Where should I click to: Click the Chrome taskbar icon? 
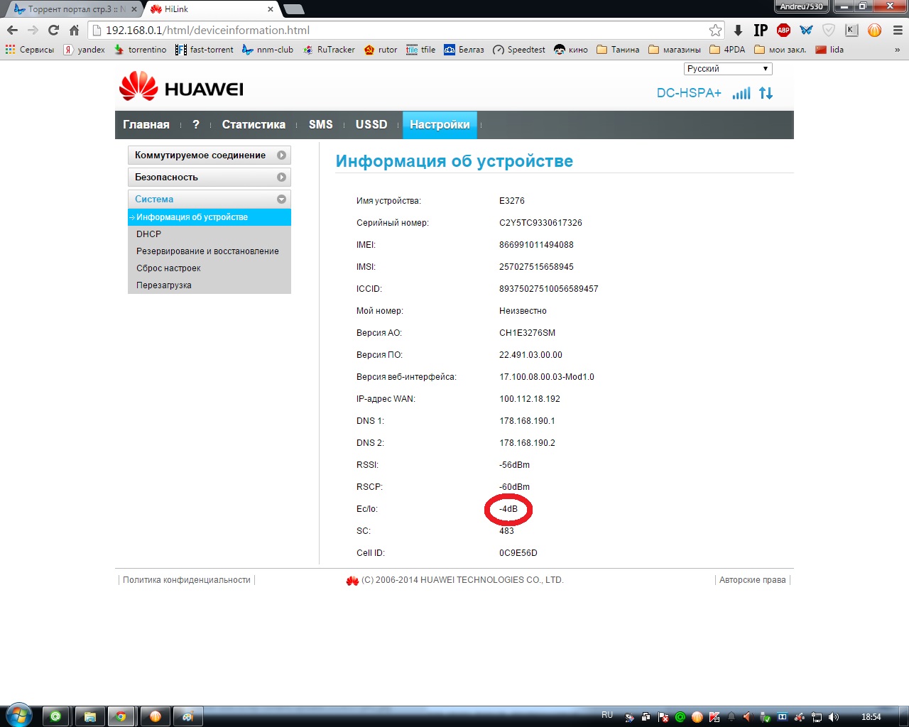121,716
